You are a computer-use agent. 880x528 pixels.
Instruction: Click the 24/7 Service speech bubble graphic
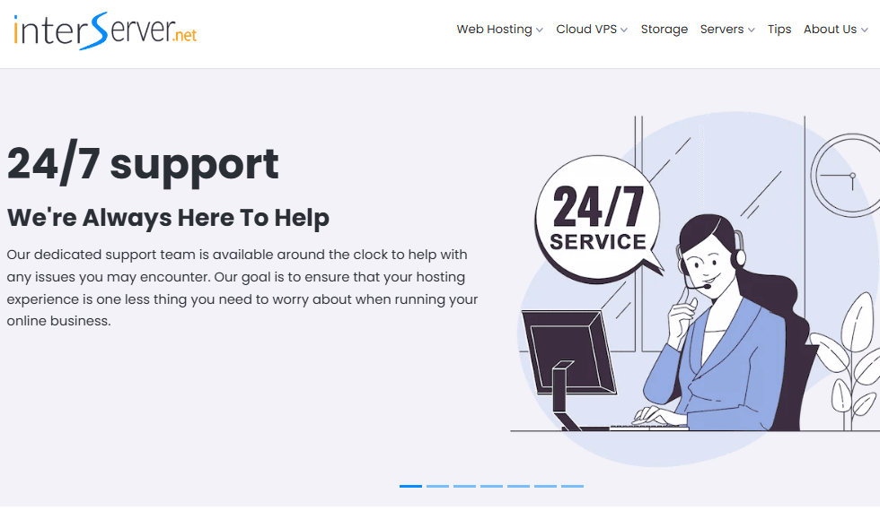(598, 219)
